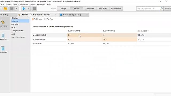Minimize the RapidMiner window
The image size is (171, 96).
(x=160, y=1)
